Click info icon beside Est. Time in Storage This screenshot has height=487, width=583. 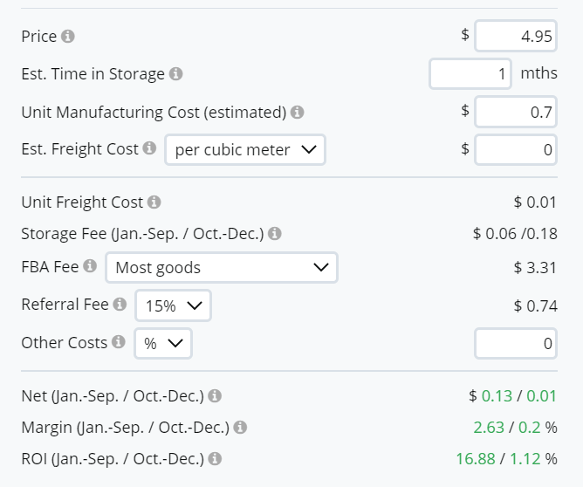coord(175,74)
